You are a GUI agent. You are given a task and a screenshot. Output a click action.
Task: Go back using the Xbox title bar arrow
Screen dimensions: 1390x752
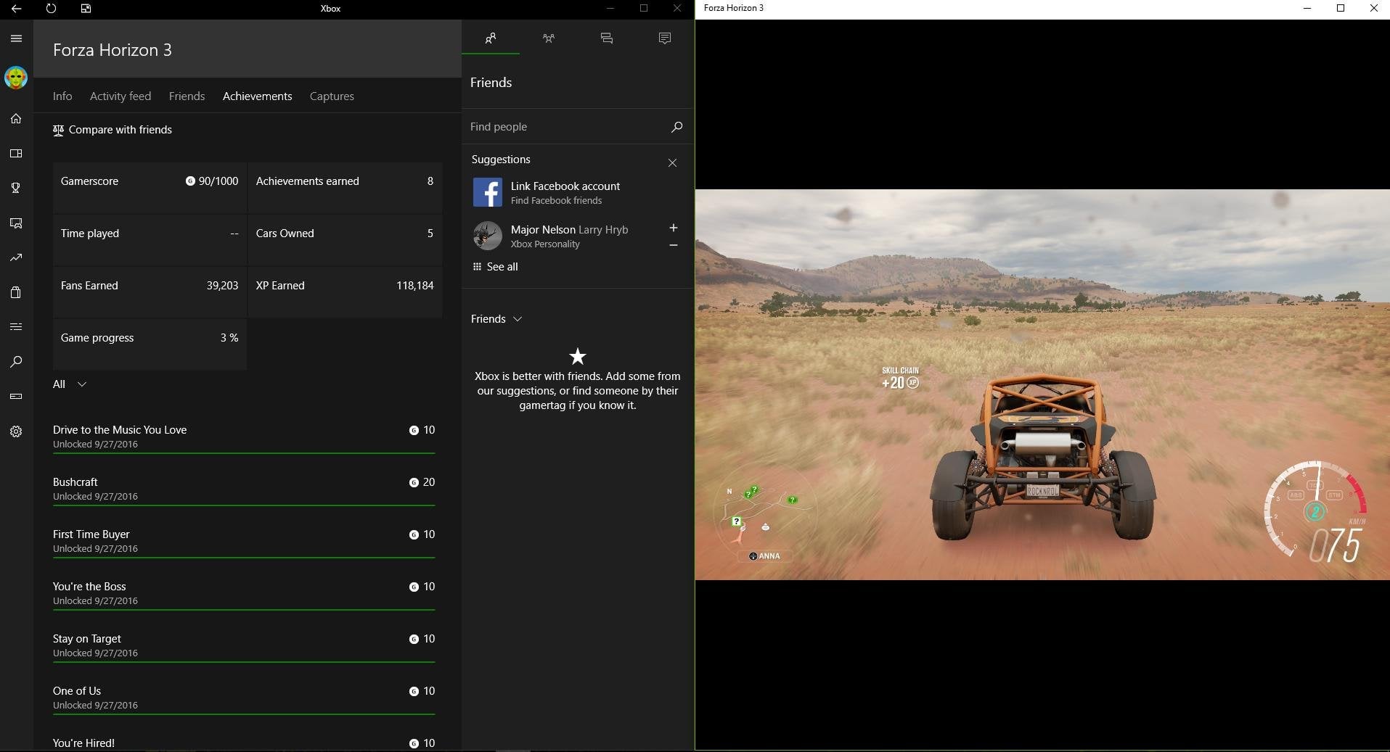(x=16, y=9)
